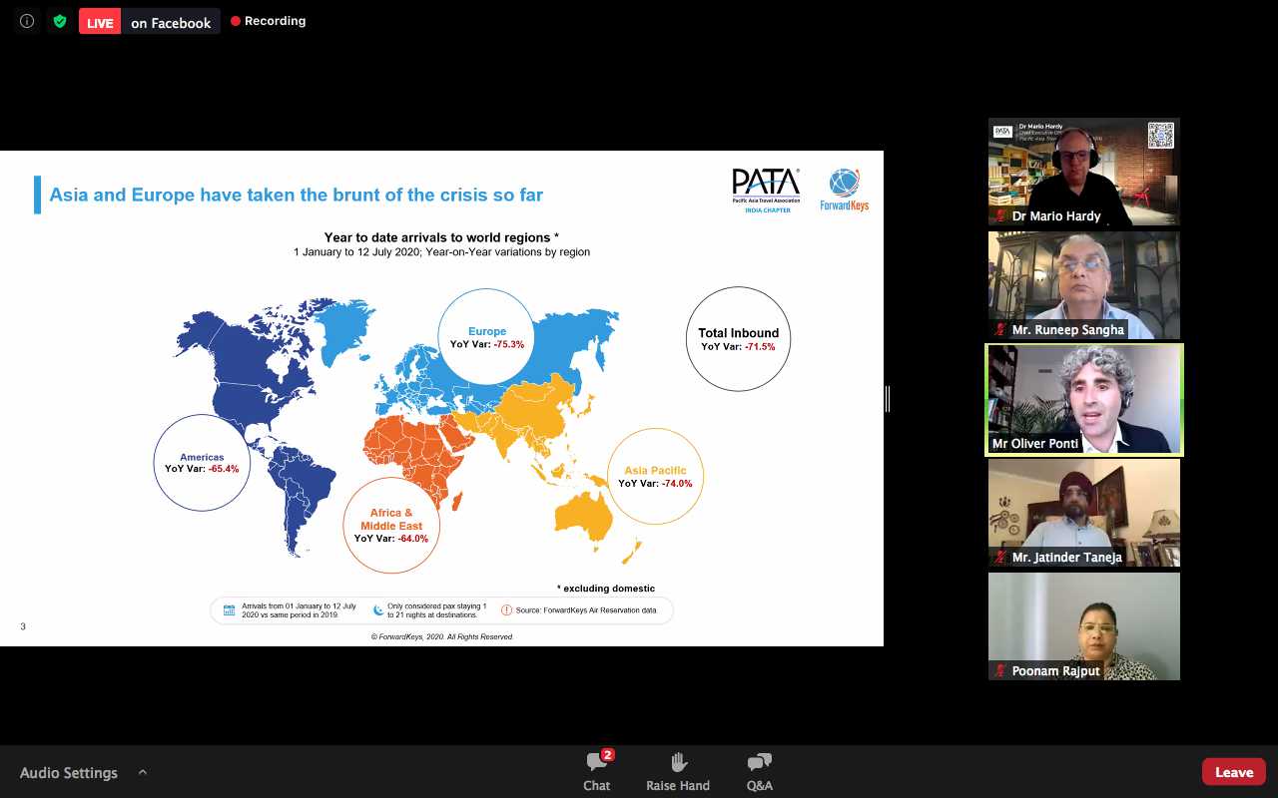Click the Europe circle on the map

click(486, 337)
